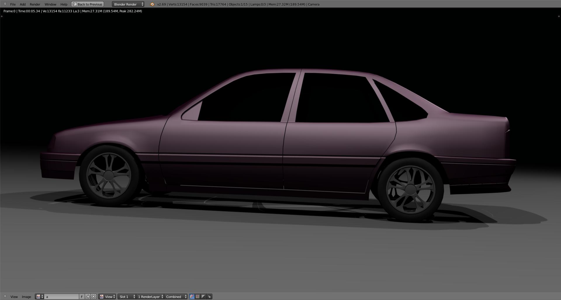561x300 pixels.
Task: Open the Image menu in bottom bar
Action: (26, 296)
